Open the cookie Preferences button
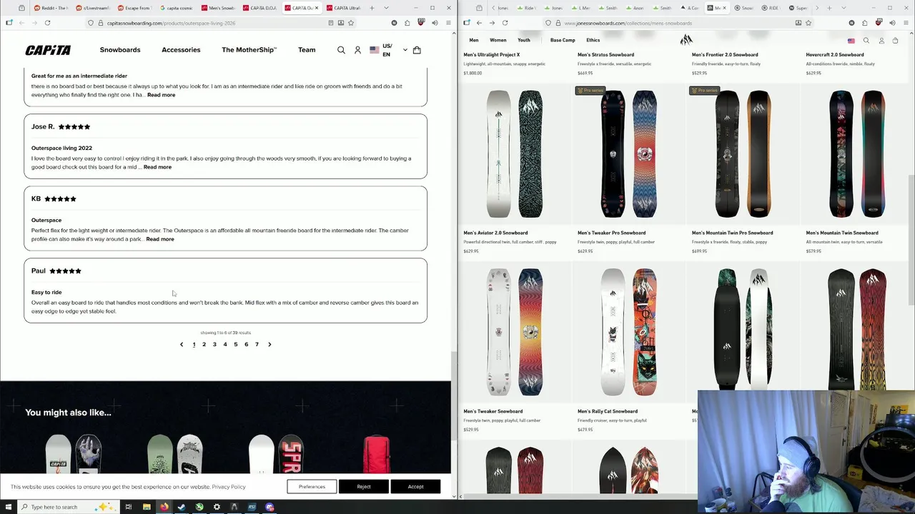 [x=312, y=487]
